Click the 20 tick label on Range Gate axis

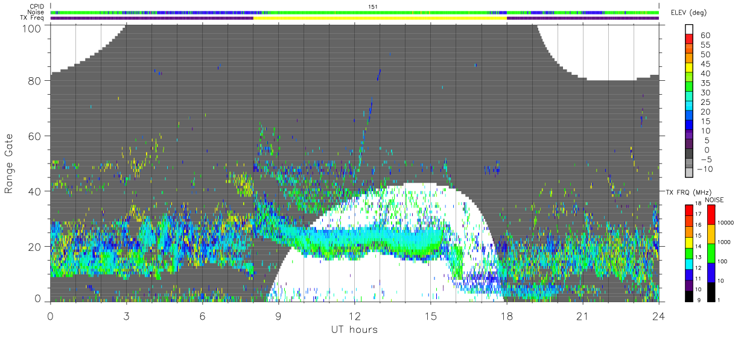[35, 246]
